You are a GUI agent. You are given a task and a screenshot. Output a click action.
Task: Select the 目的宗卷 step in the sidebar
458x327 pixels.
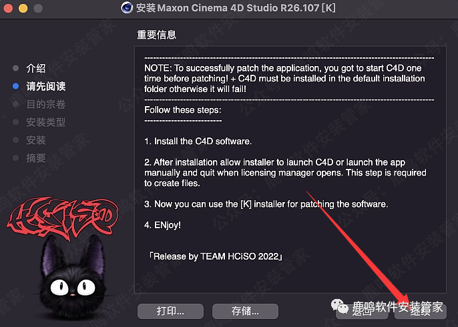(x=46, y=104)
